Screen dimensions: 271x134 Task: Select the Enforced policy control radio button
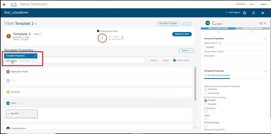(205, 89)
